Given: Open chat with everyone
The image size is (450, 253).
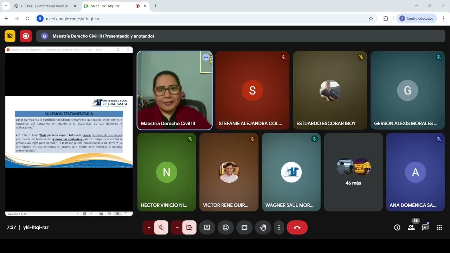Looking at the screenshot, I should pyautogui.click(x=425, y=227).
